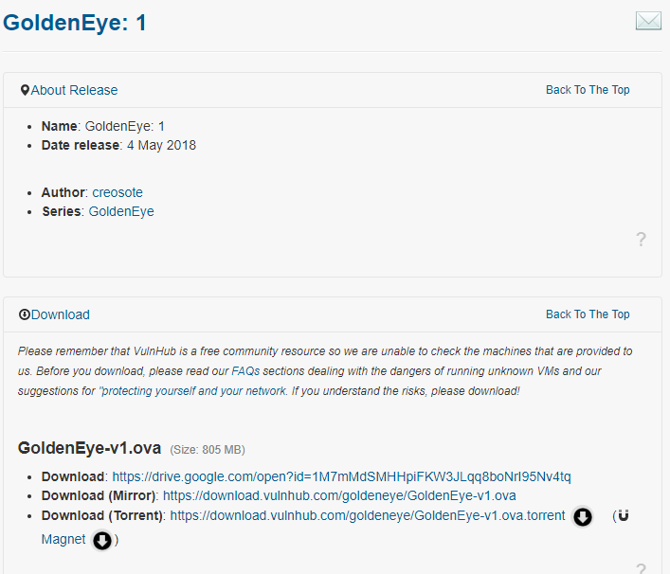
Task: Click the envelope mail icon
Action: (x=648, y=21)
